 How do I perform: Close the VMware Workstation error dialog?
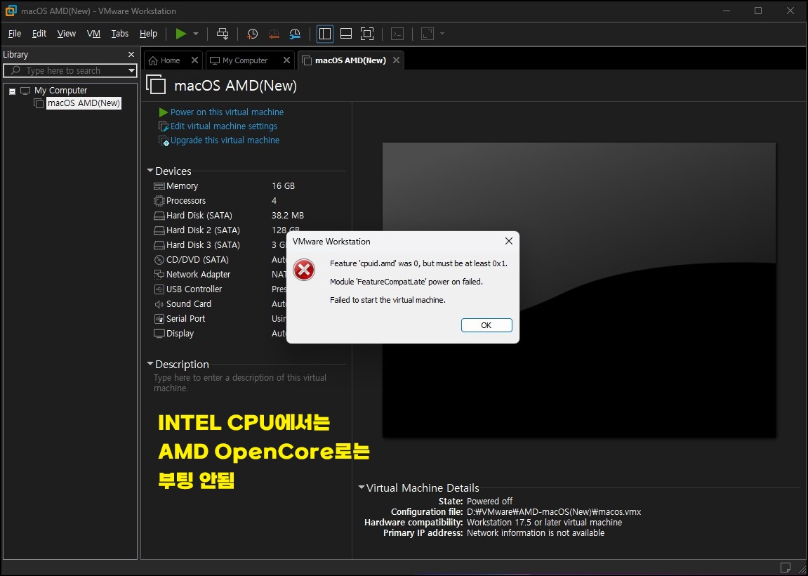(x=509, y=242)
